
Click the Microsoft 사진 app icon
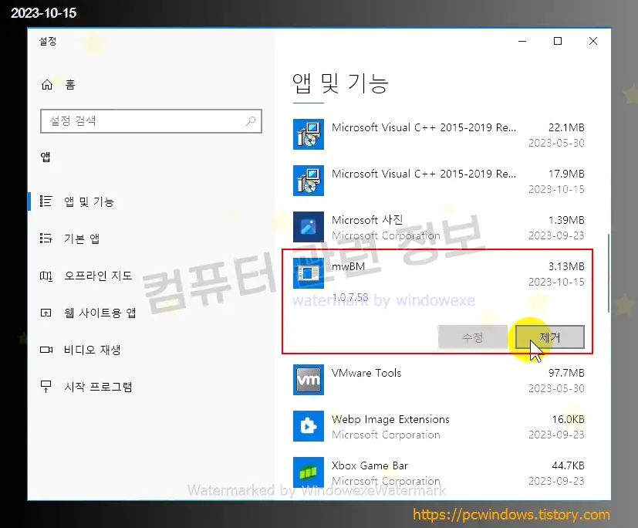click(309, 227)
